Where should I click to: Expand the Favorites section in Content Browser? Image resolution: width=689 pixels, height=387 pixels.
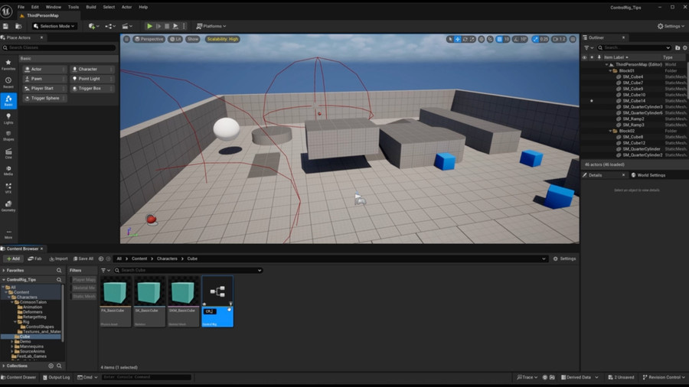point(4,270)
